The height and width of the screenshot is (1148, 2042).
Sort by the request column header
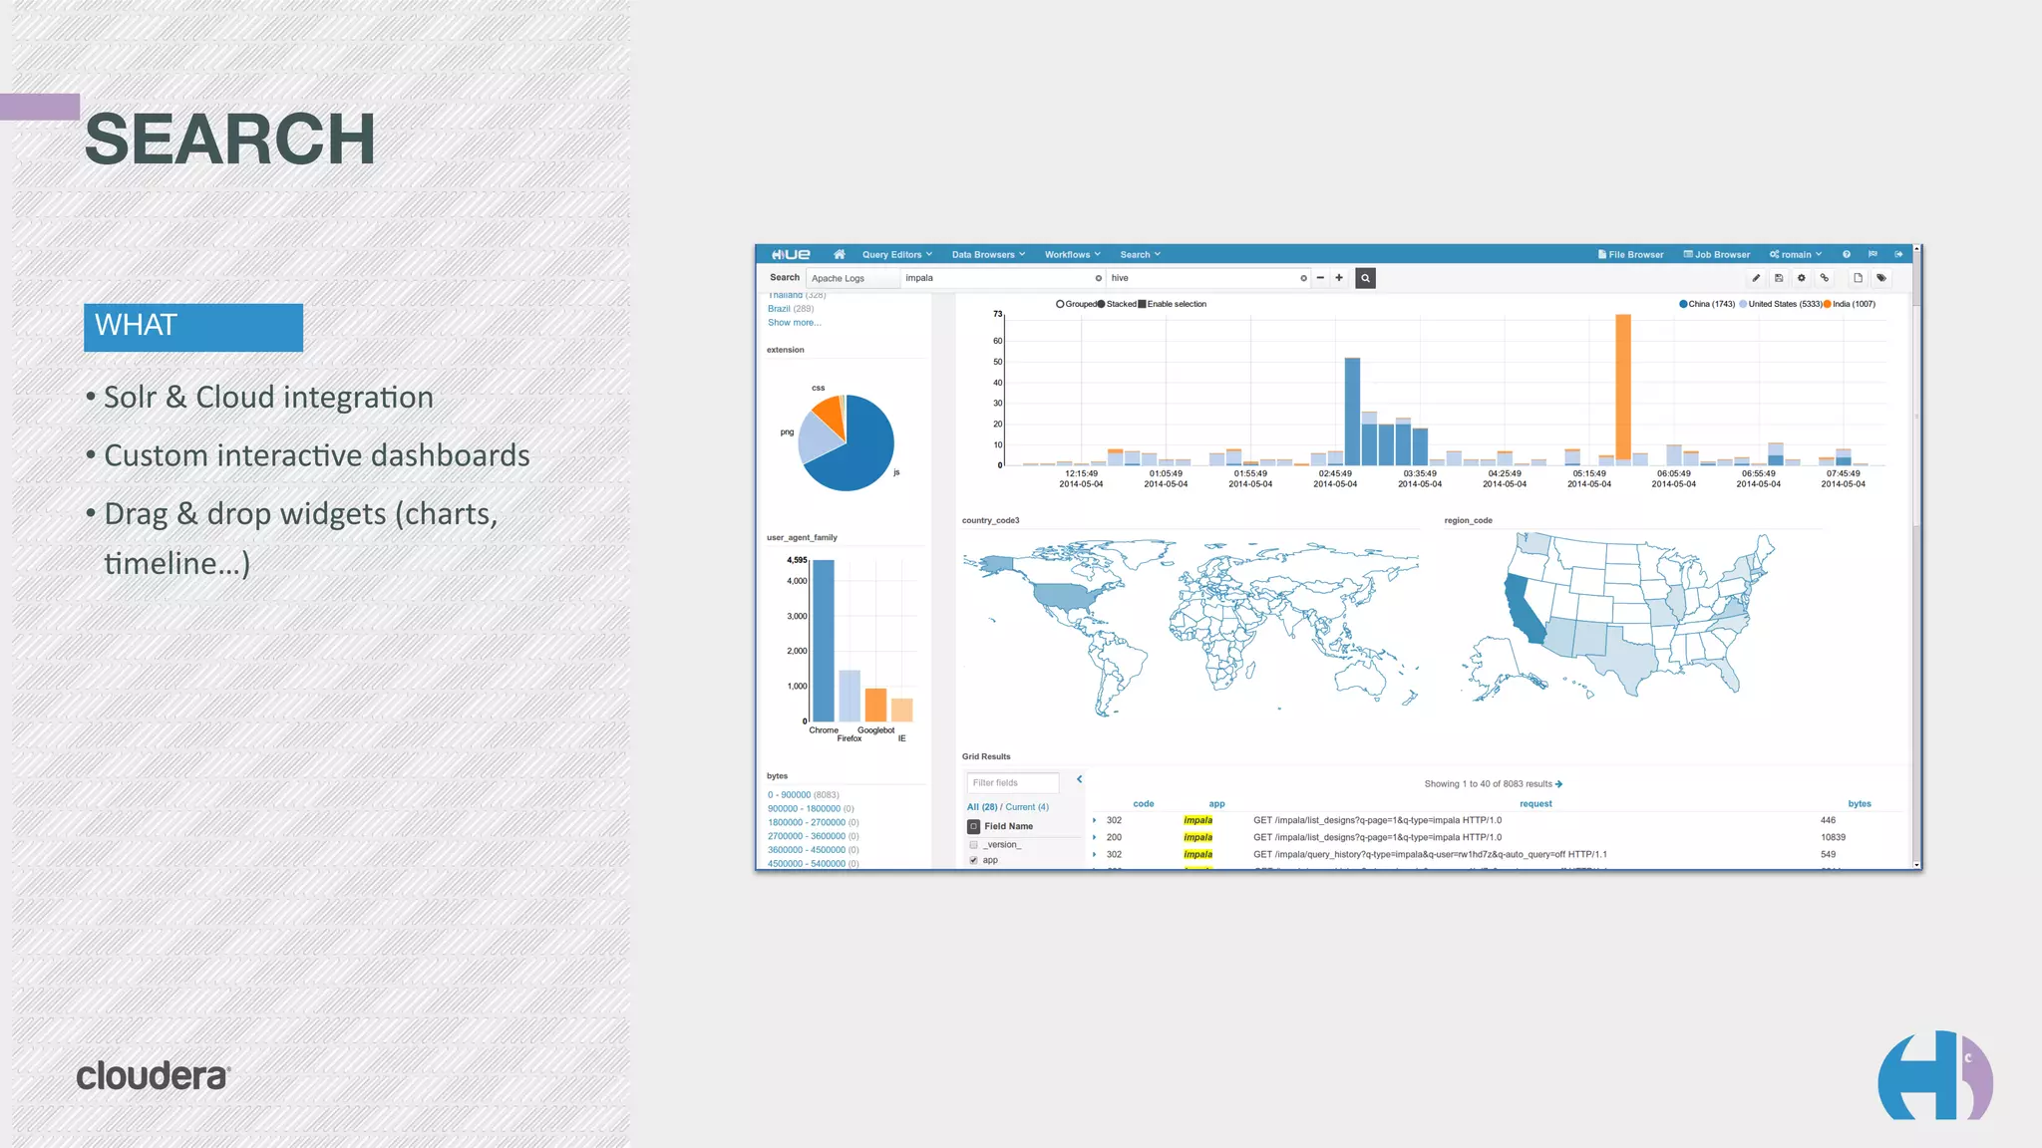(1535, 804)
